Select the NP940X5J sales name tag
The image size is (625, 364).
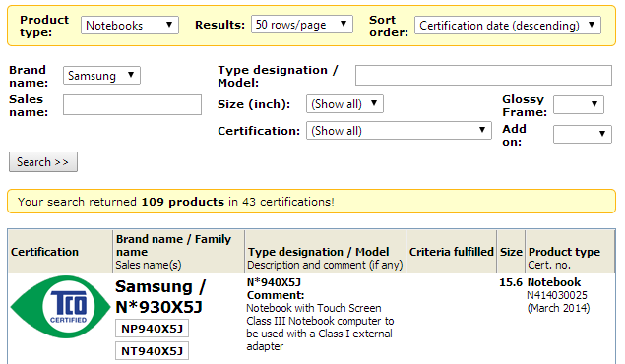point(152,329)
